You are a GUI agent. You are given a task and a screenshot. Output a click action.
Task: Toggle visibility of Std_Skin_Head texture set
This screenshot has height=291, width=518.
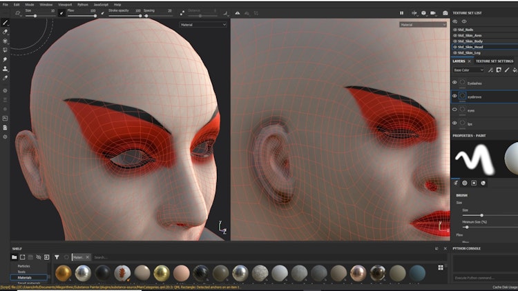click(x=455, y=47)
